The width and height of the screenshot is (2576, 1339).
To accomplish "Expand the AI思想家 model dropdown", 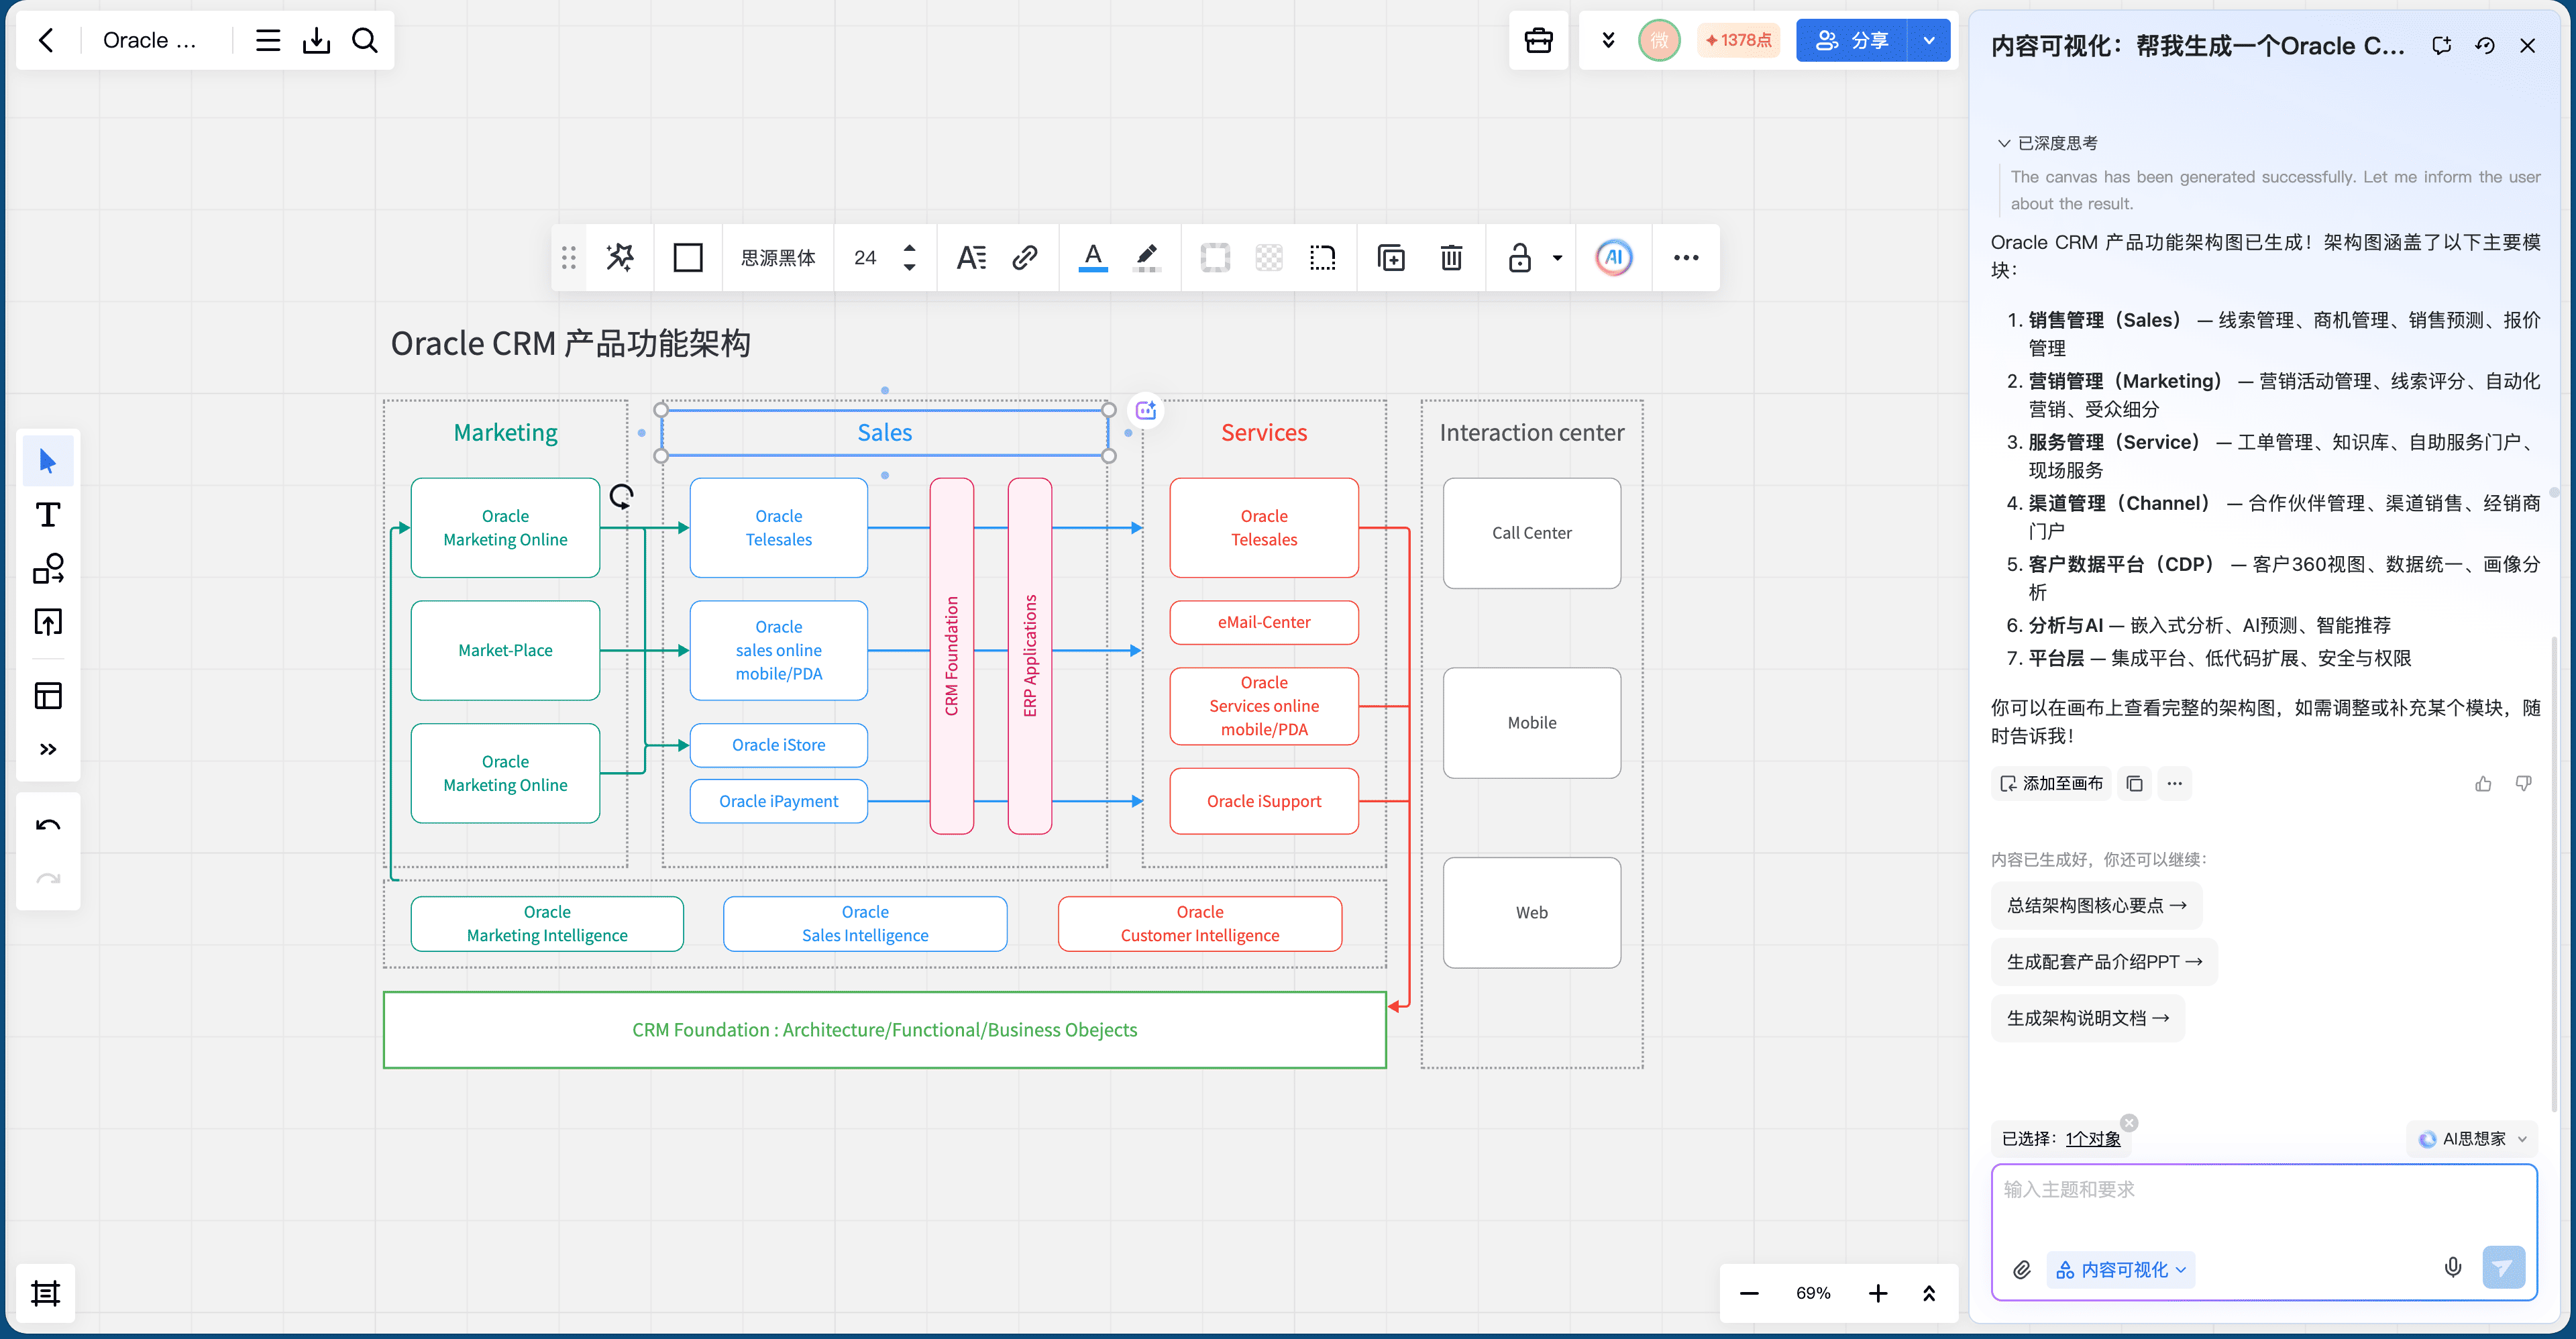I will click(x=2473, y=1139).
